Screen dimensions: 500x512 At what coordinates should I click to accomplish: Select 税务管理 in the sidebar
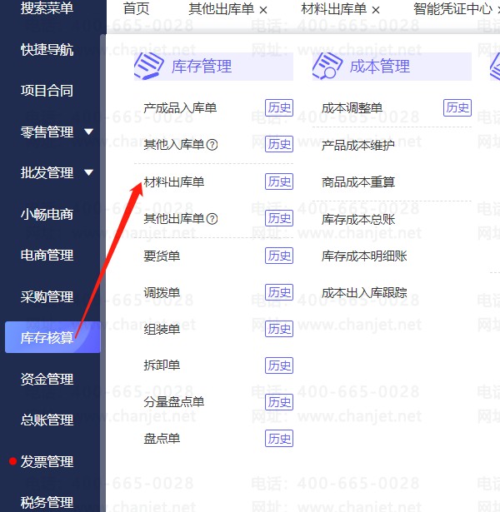(x=47, y=503)
